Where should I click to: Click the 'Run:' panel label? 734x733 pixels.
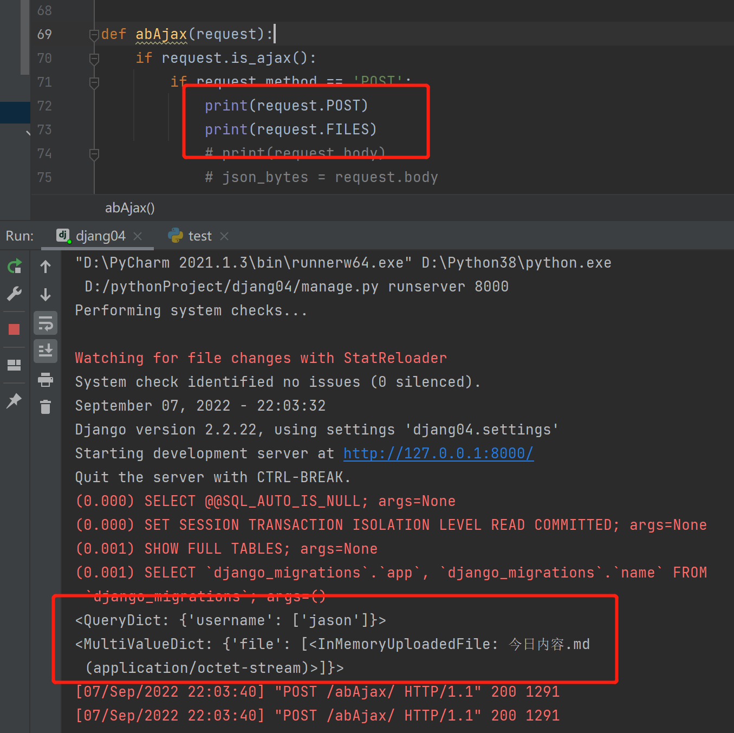click(20, 236)
